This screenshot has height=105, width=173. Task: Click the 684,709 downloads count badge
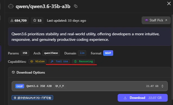click(18, 21)
